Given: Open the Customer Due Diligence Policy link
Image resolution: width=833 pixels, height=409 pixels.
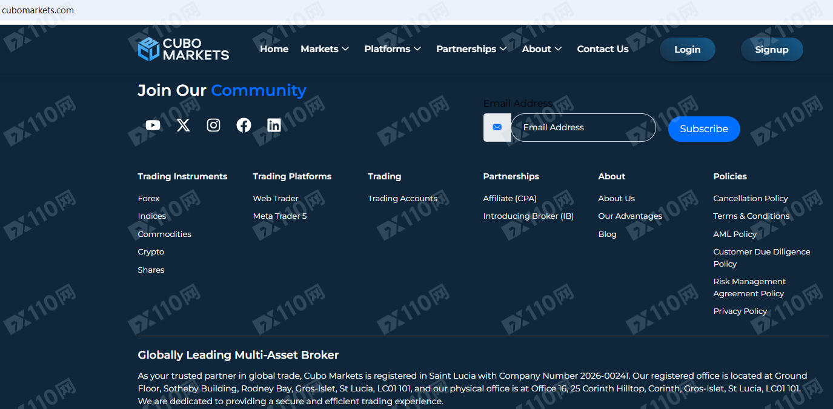Looking at the screenshot, I should 762,258.
